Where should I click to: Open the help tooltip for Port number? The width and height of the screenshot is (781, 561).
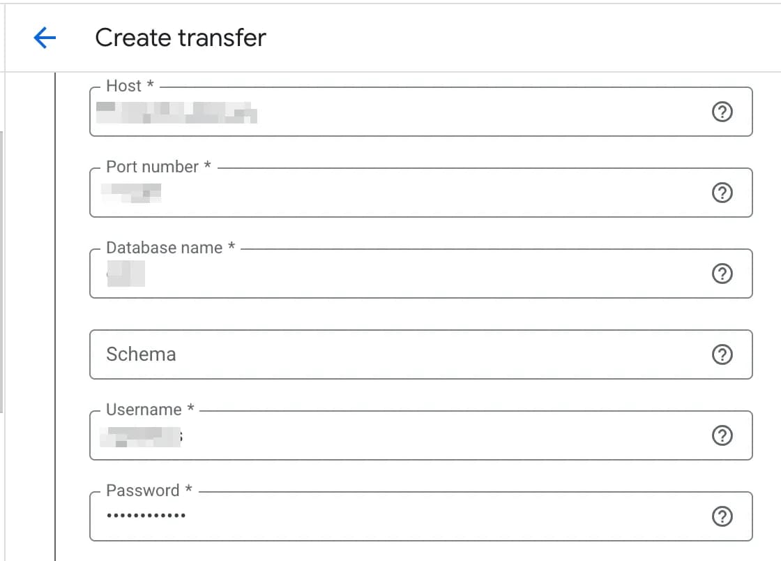click(x=722, y=193)
